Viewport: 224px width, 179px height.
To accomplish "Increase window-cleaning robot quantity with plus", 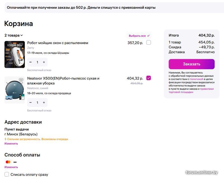I will point(44,62).
